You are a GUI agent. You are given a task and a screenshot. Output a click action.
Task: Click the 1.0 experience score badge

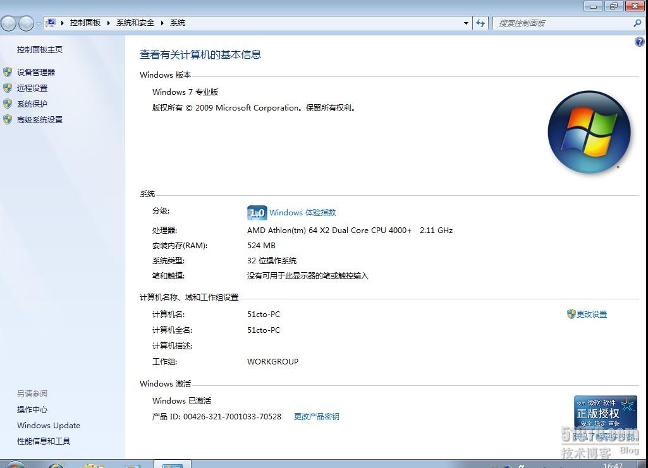[x=257, y=213]
